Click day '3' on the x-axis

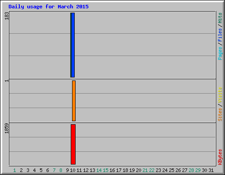click(28, 170)
